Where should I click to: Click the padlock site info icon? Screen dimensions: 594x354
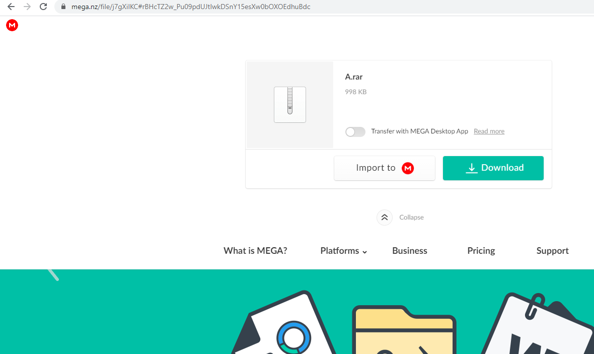pyautogui.click(x=63, y=7)
